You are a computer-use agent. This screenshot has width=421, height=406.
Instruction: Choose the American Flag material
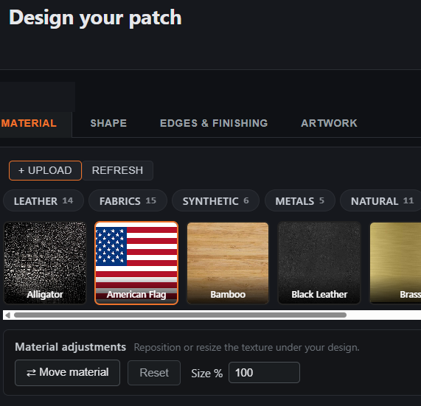coord(136,263)
